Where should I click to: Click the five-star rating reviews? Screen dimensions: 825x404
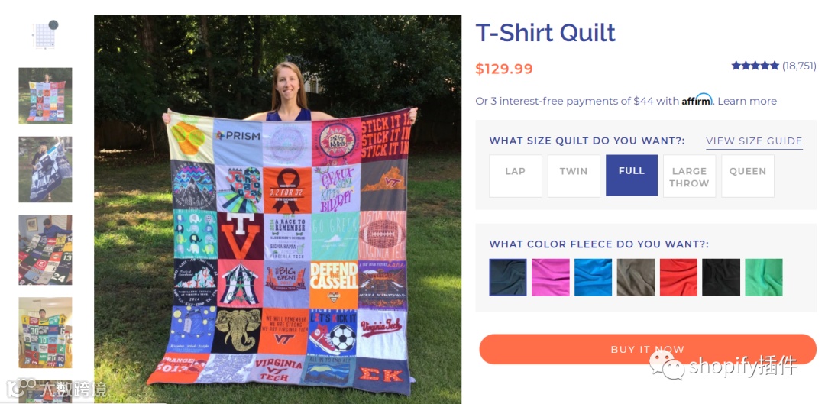coord(773,66)
